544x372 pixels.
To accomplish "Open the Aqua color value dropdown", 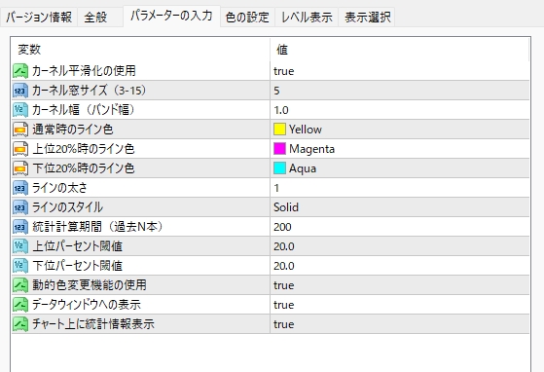I will (x=400, y=168).
